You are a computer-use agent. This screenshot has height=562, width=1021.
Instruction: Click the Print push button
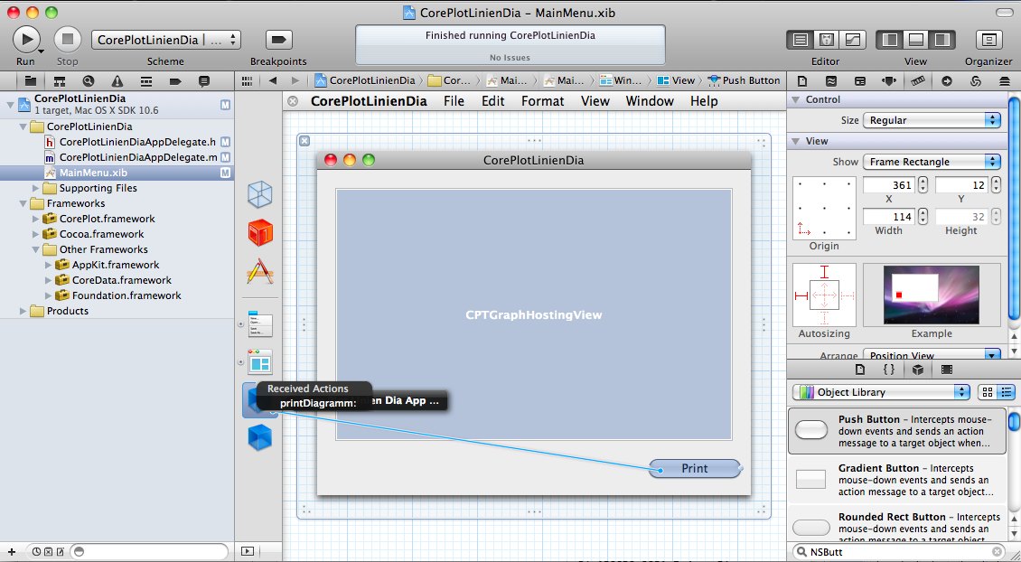coord(694,468)
